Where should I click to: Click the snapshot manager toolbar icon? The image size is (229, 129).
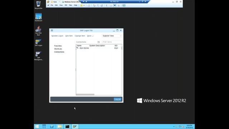tap(102, 5)
